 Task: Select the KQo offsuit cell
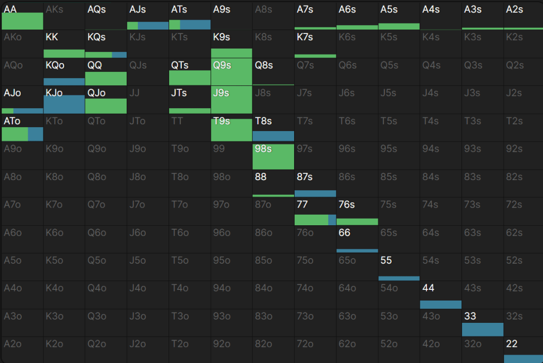[x=64, y=72]
